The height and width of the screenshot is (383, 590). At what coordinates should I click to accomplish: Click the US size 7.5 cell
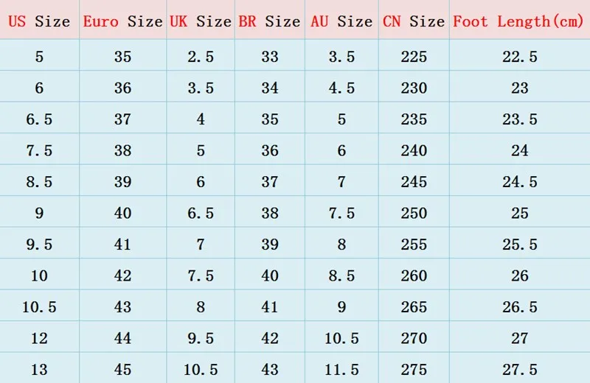coord(39,150)
